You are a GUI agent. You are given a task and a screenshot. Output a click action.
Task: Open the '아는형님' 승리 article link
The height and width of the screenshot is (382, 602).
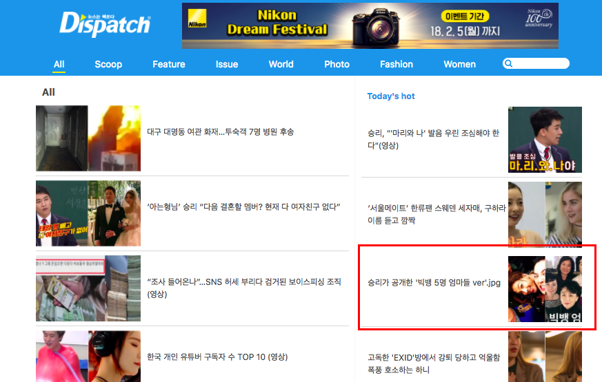pyautogui.click(x=243, y=207)
